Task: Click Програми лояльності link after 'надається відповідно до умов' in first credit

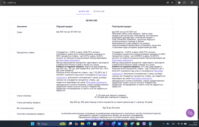Action: coord(96,82)
